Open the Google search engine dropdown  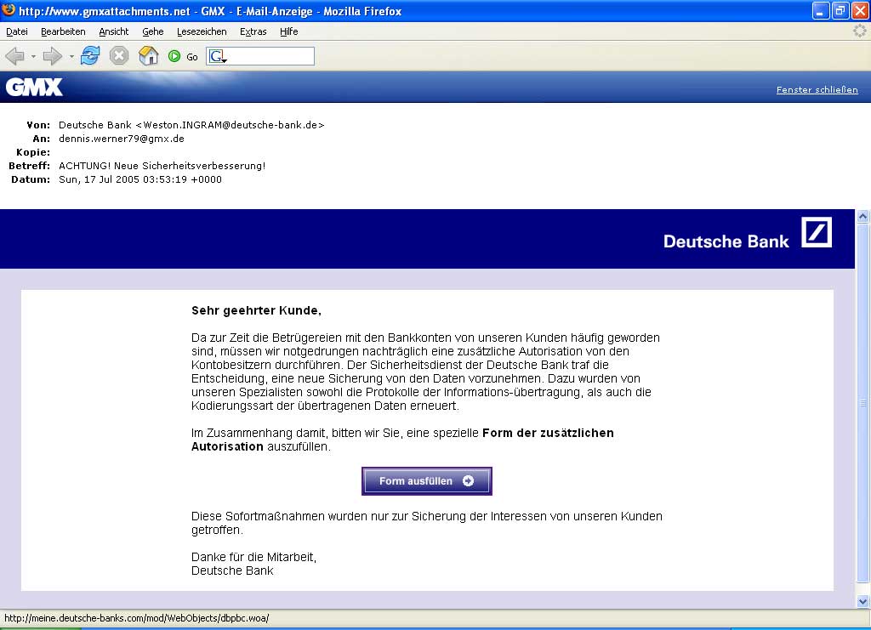coord(218,57)
